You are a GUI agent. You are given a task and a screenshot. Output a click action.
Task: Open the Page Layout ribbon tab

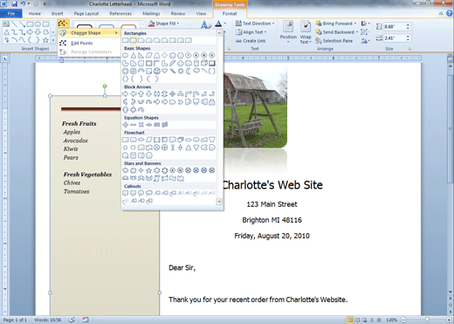pos(86,14)
